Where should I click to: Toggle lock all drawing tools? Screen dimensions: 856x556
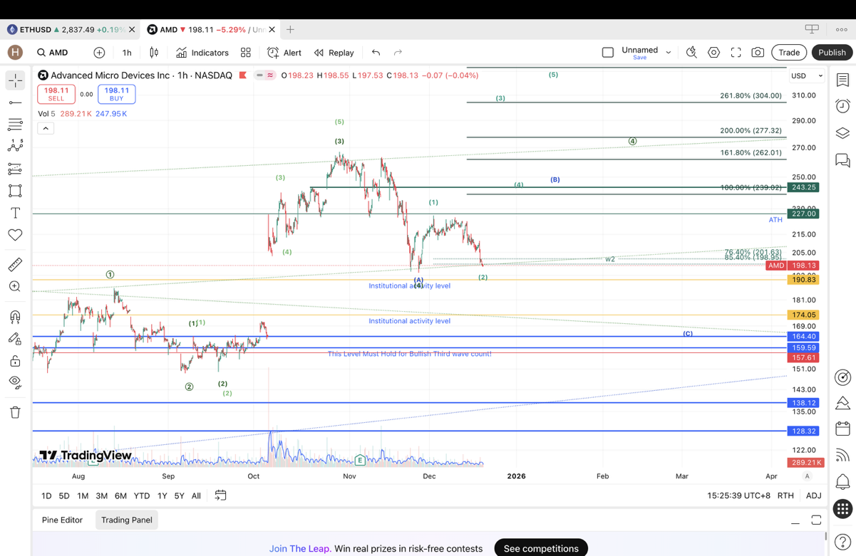click(x=15, y=361)
